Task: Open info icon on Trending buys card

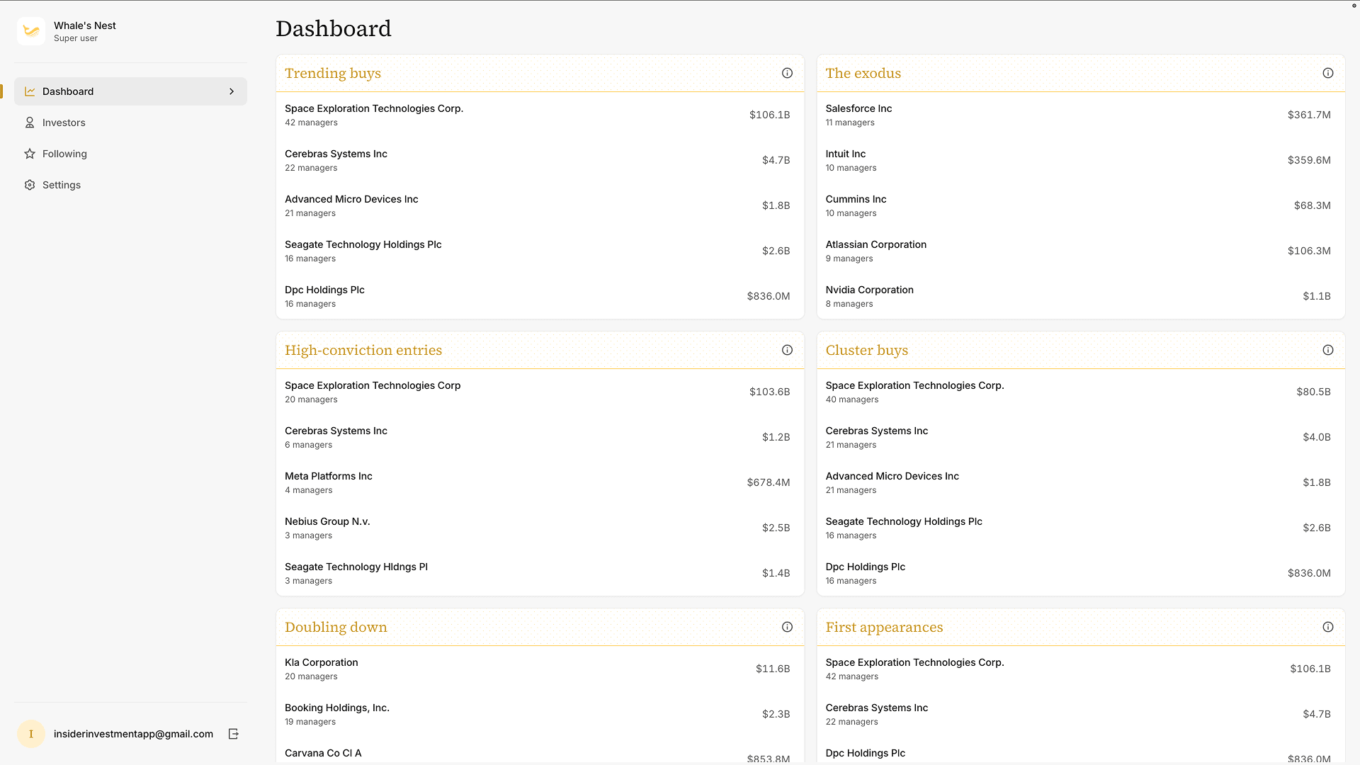Action: [787, 73]
